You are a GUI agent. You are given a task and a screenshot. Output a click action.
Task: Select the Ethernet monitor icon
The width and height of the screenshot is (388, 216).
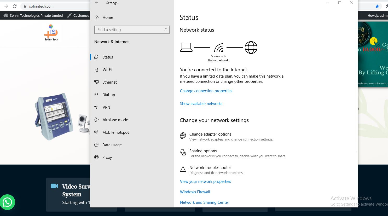click(97, 82)
